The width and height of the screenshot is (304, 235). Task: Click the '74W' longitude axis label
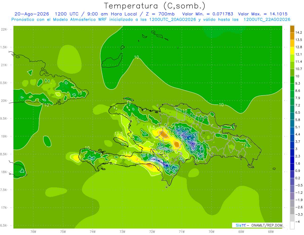(x=93, y=232)
